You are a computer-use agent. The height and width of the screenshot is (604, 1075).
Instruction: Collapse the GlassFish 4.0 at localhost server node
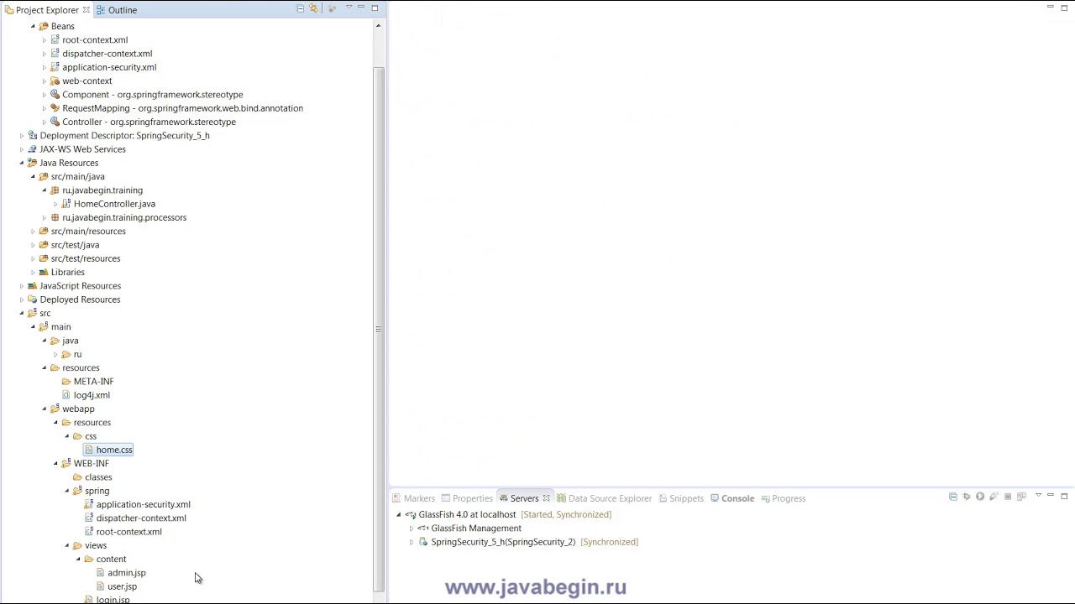coord(399,515)
